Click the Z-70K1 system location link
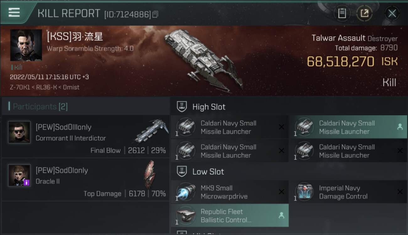This screenshot has height=235, width=408. [x=21, y=87]
